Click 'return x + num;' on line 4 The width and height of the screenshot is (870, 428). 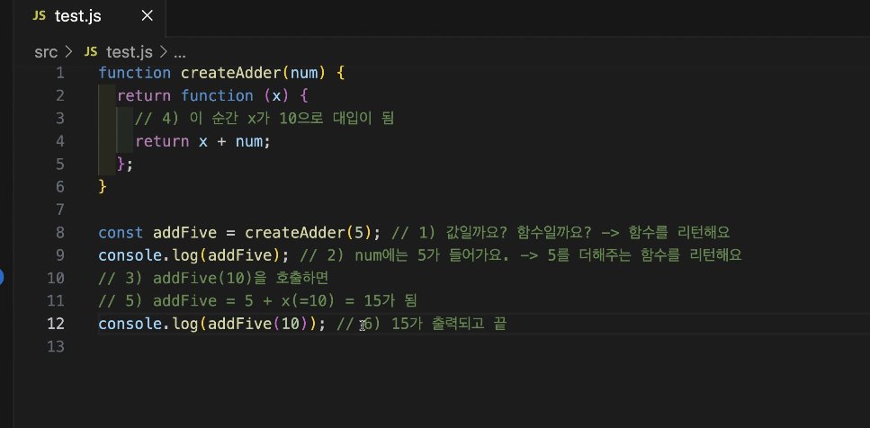coord(202,141)
